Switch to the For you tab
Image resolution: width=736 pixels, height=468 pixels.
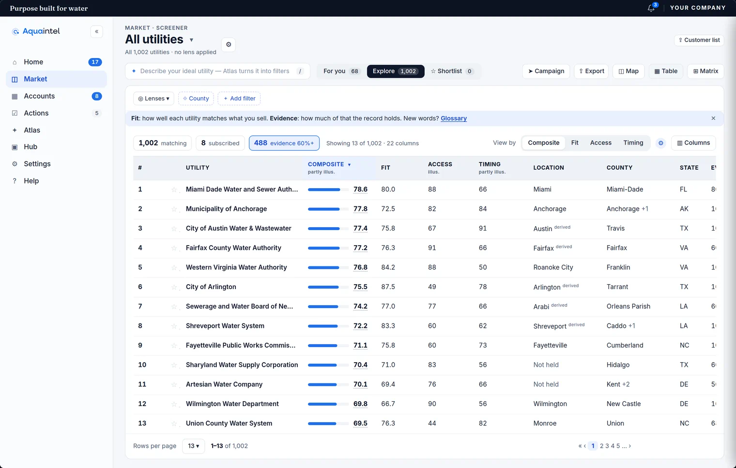click(341, 71)
